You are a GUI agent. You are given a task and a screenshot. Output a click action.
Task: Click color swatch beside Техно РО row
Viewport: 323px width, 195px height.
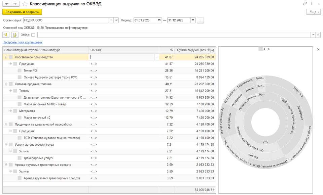tap(20, 70)
